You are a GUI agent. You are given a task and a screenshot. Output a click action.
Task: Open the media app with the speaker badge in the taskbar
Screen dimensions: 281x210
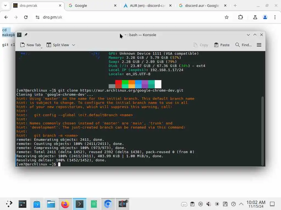[123, 204]
